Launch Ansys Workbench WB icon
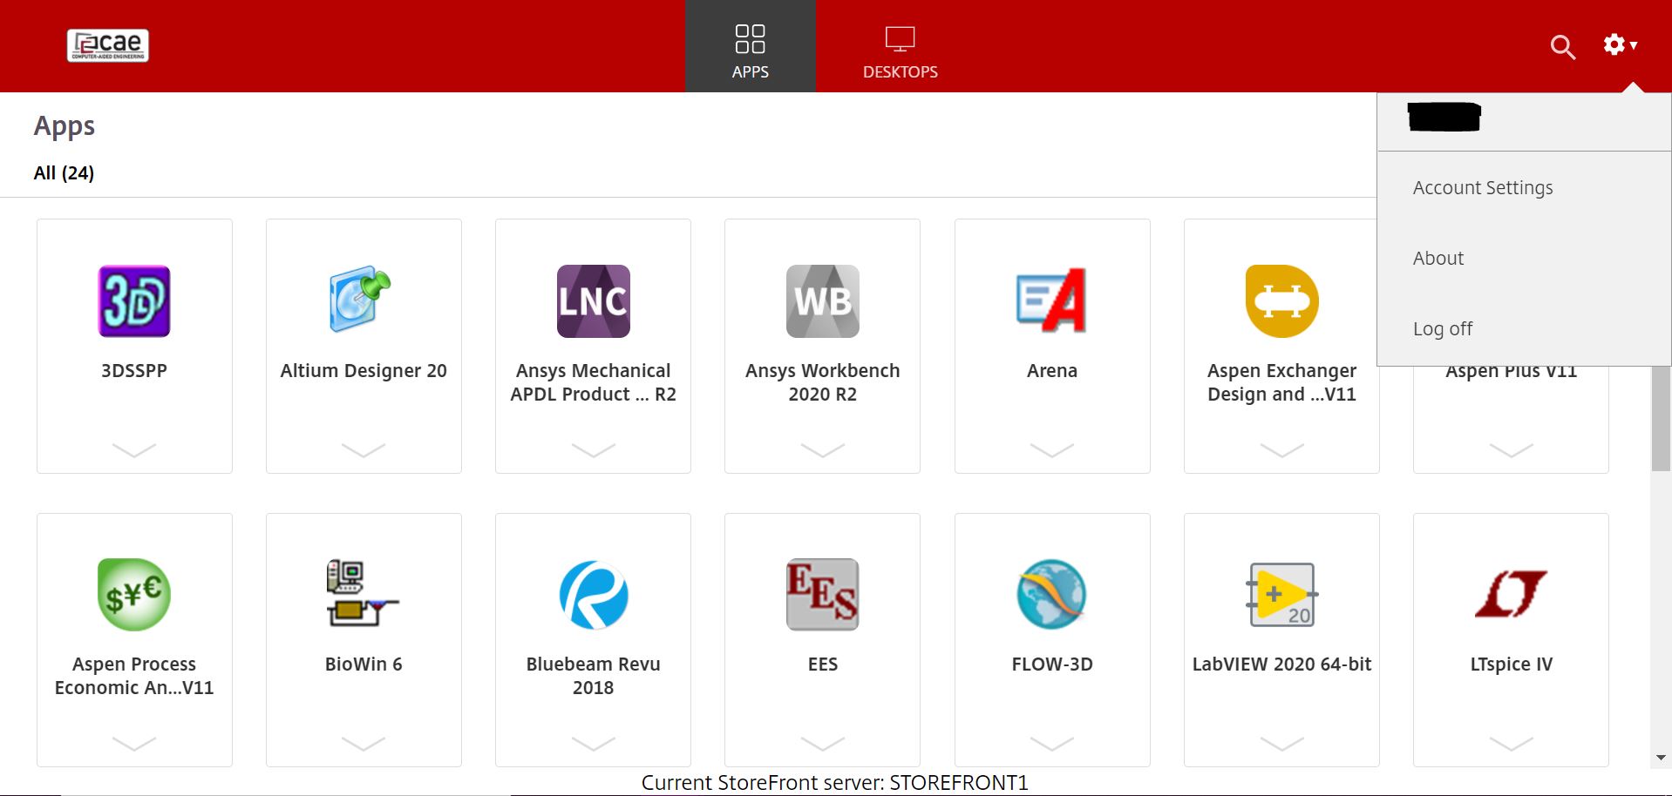Viewport: 1672px width, 796px height. 823,301
